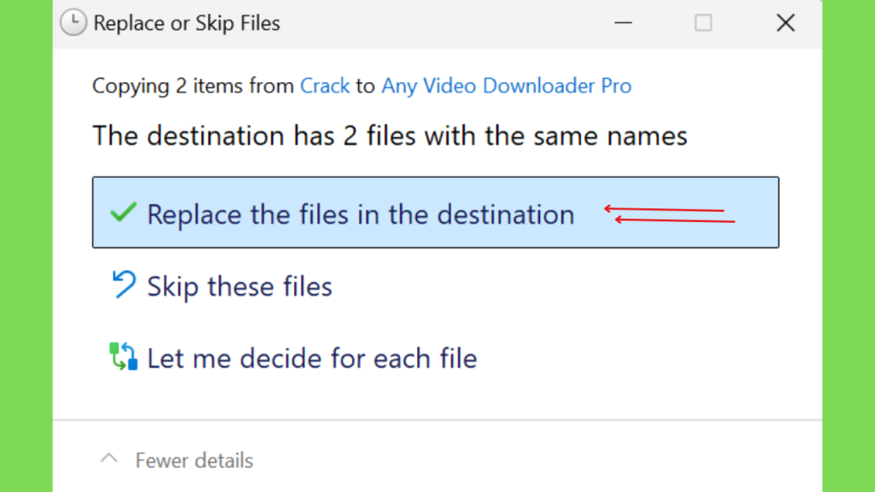Click the disabled maximize square icon
The width and height of the screenshot is (875, 492).
tap(703, 23)
